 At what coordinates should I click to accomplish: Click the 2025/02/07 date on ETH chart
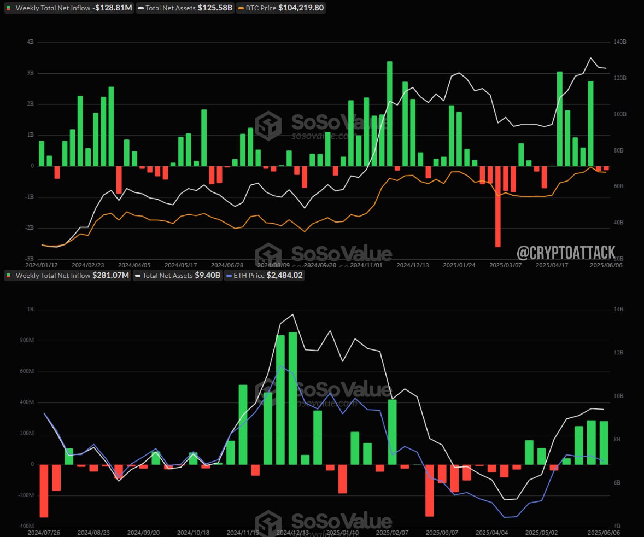click(x=392, y=533)
